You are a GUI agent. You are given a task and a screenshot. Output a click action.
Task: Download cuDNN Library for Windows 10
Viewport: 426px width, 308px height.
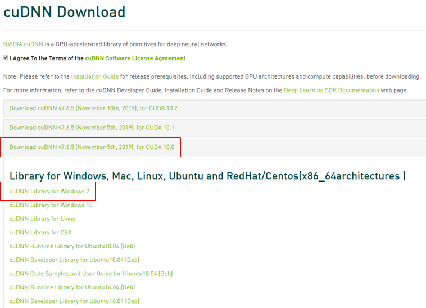[51, 205]
